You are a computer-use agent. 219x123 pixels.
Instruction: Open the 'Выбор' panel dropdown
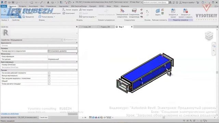click(5, 20)
